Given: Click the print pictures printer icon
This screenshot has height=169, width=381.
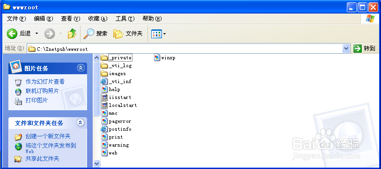Looking at the screenshot, I should point(18,101).
